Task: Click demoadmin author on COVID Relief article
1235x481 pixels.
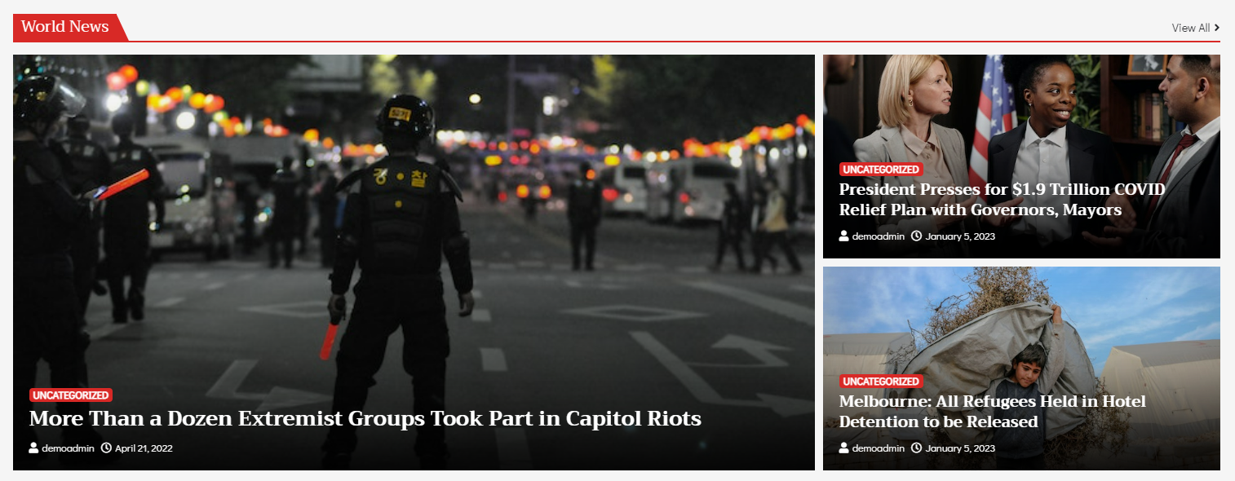Action: pos(879,236)
